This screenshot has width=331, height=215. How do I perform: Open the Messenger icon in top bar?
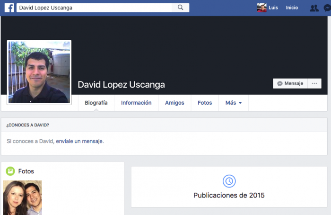(327, 8)
